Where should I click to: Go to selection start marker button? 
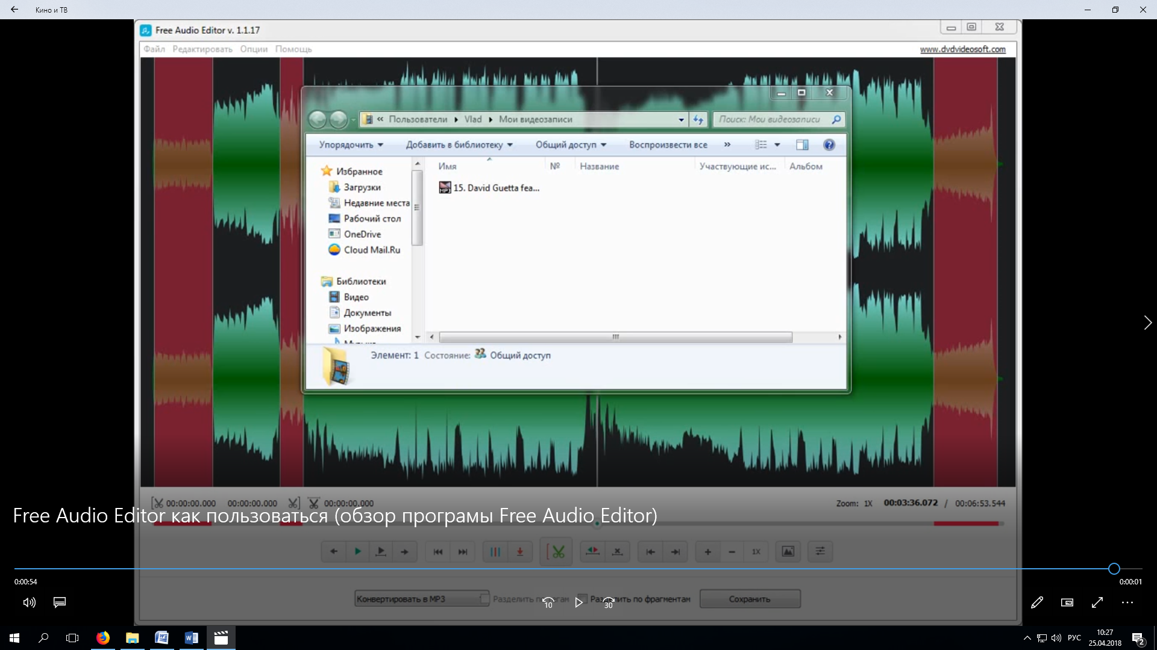[x=651, y=551]
